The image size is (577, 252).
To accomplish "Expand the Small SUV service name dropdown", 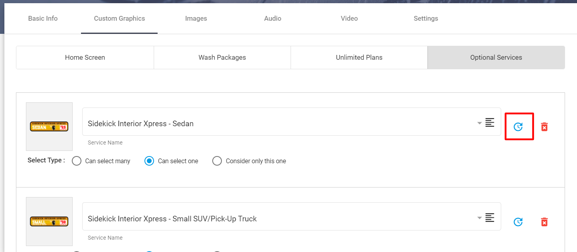I will click(x=479, y=218).
